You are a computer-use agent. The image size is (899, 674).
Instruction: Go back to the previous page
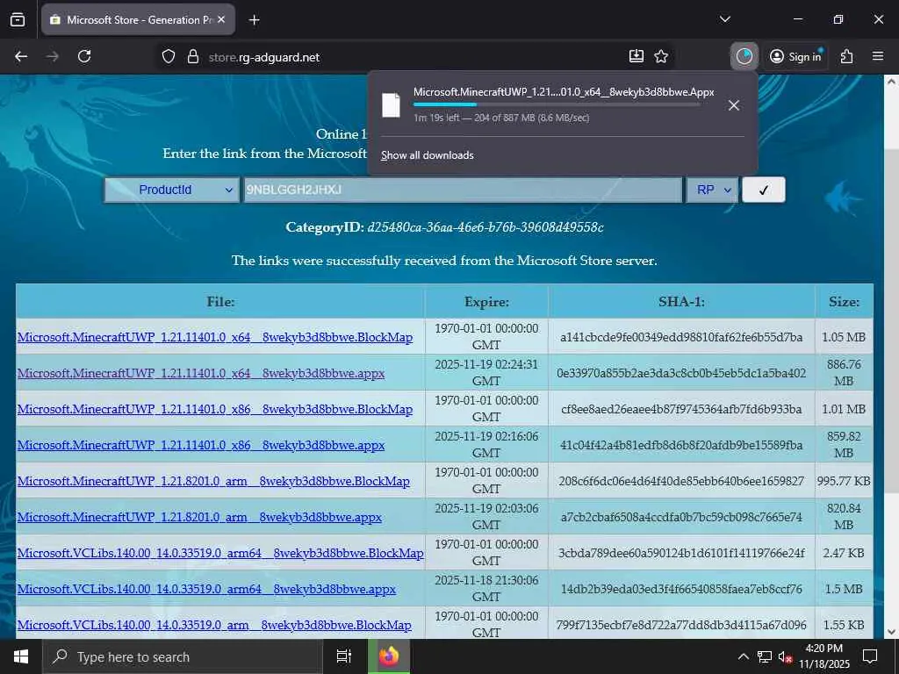click(21, 56)
